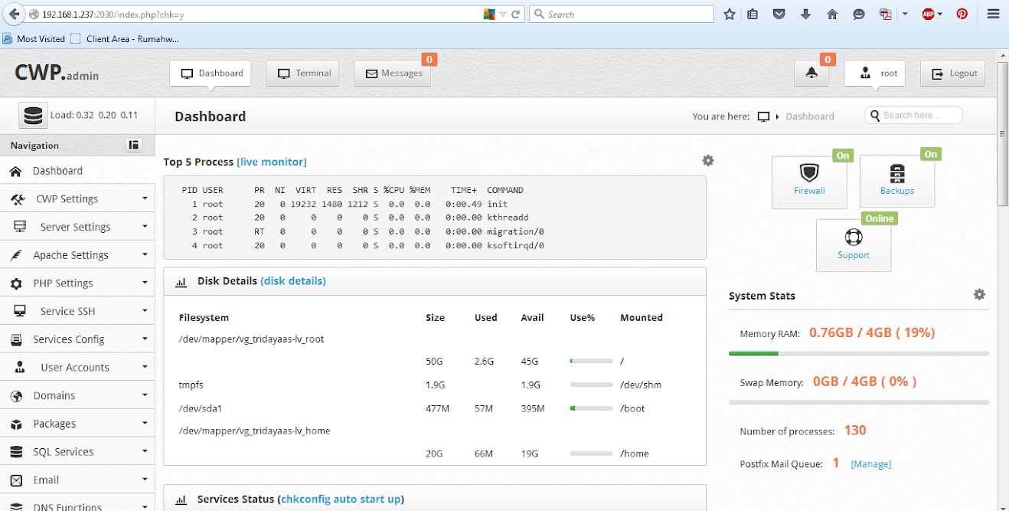This screenshot has height=511, width=1009.
Task: Open Top 5 Process gear settings
Action: (708, 160)
